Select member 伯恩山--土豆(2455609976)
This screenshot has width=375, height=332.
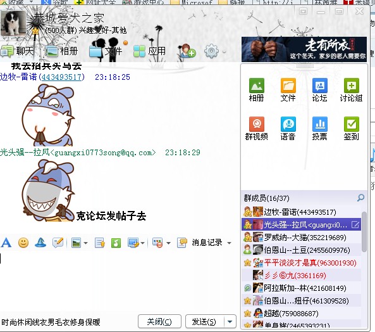302,250
